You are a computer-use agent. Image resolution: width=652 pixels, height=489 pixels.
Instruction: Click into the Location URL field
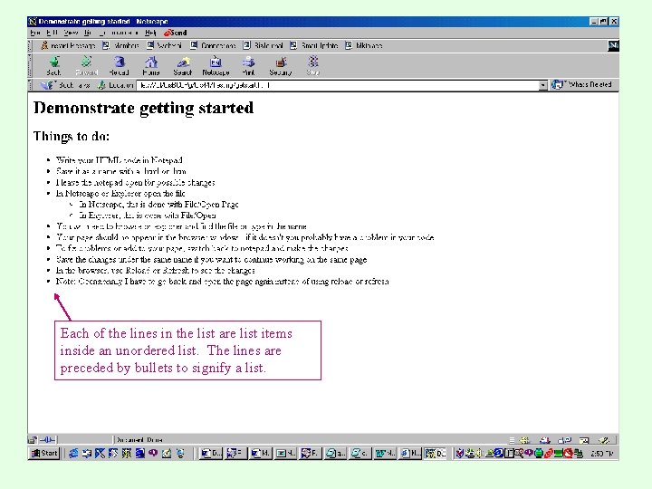point(338,85)
